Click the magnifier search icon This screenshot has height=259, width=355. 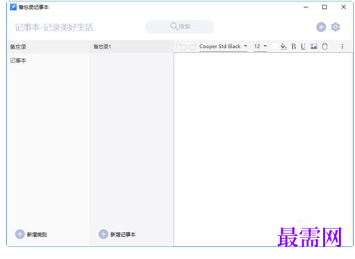pos(174,26)
